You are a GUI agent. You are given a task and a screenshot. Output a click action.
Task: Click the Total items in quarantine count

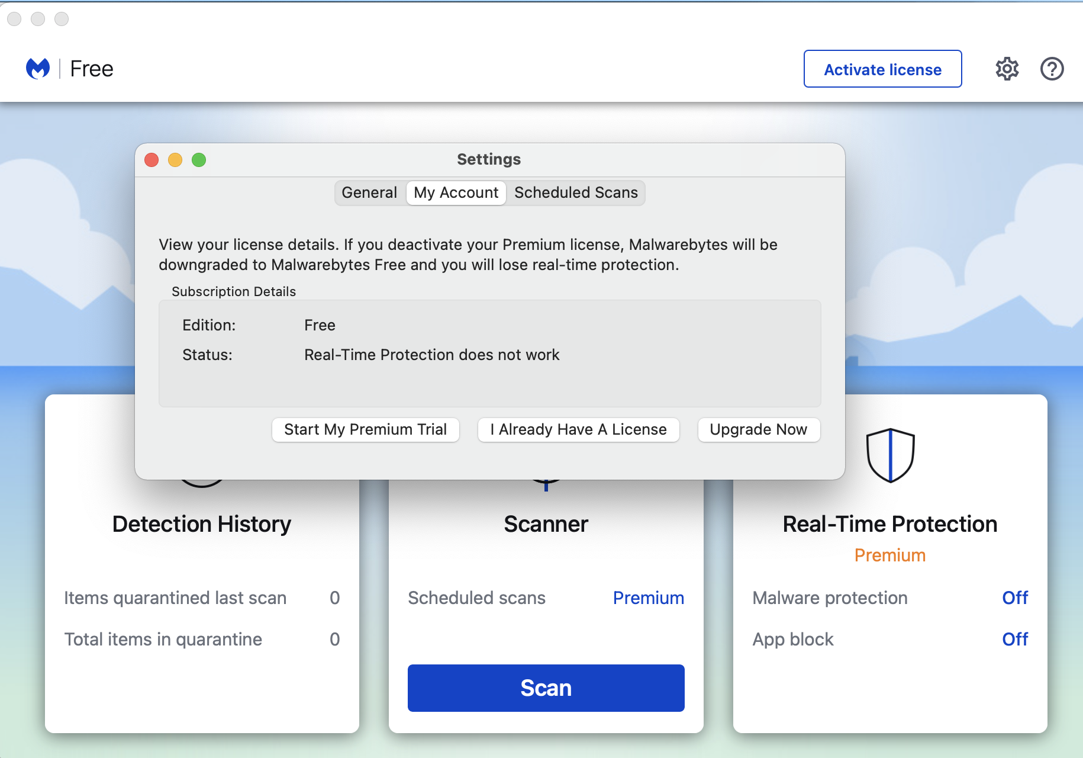(x=334, y=640)
